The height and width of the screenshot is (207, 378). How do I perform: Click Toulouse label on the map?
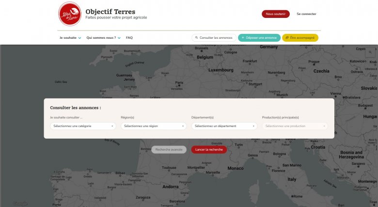click(x=169, y=167)
